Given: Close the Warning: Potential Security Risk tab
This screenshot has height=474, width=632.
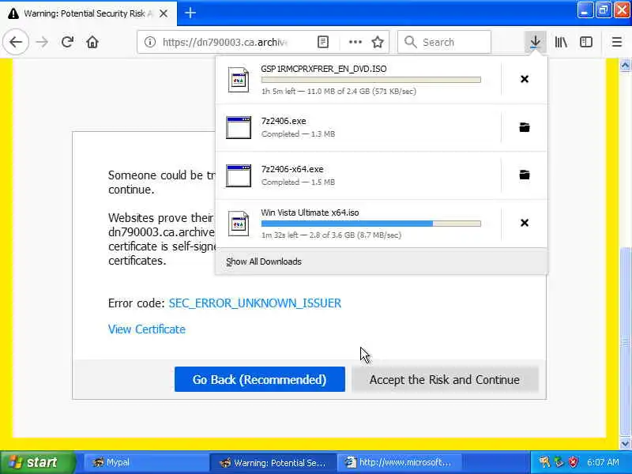Looking at the screenshot, I should (164, 13).
